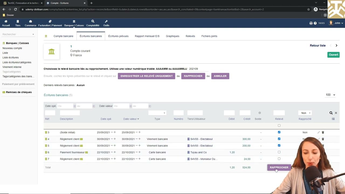Viewport: 345px width, 194px height.
Task: Open the Commerce module icon
Action: coord(30,21)
